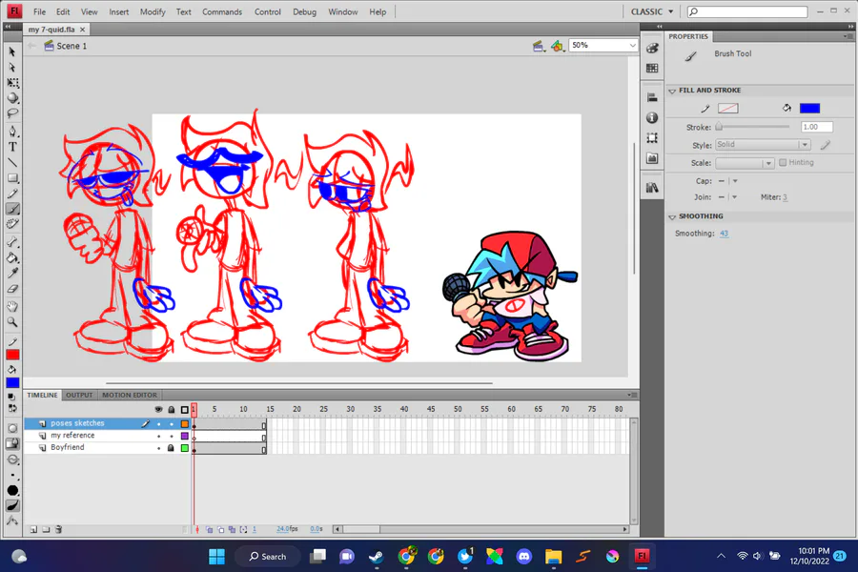Screen dimensions: 858x572
Task: Open the Library panel books icon
Action: point(652,188)
